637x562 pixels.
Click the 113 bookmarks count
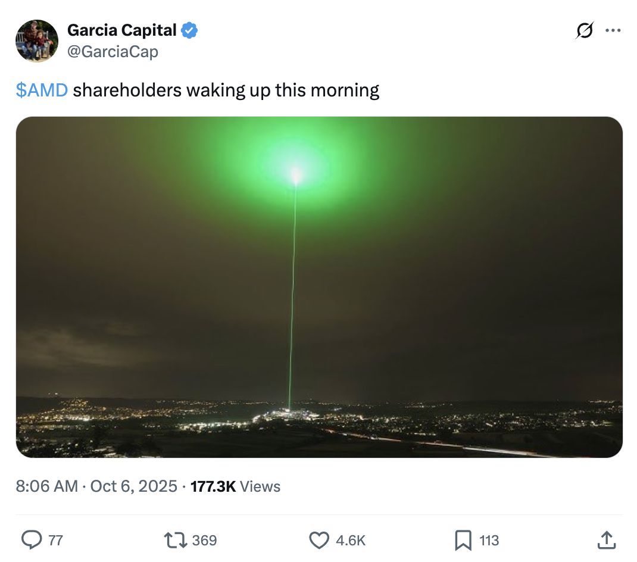(x=489, y=541)
